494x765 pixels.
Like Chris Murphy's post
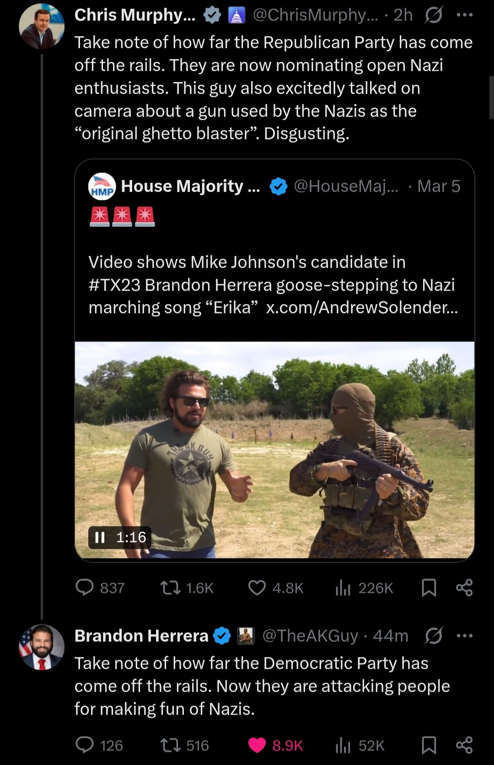tap(257, 587)
